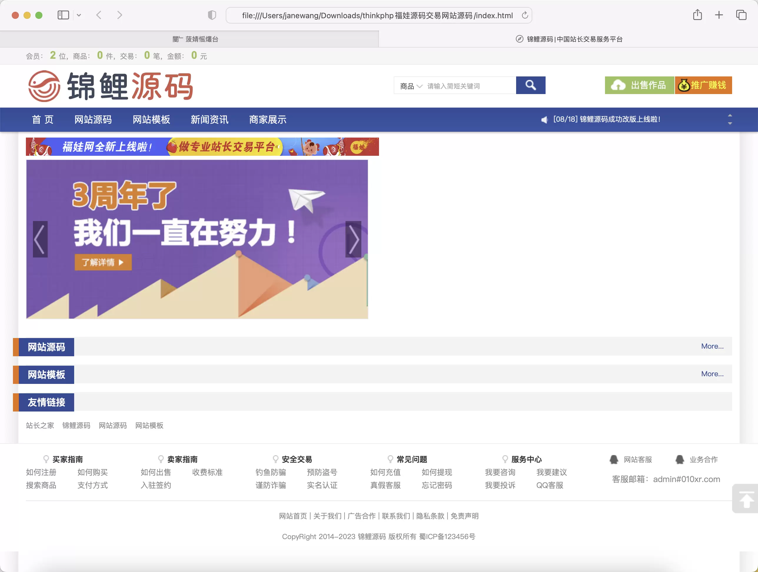The height and width of the screenshot is (572, 758).
Task: View More in the 网站模板 section
Action: [x=712, y=374]
